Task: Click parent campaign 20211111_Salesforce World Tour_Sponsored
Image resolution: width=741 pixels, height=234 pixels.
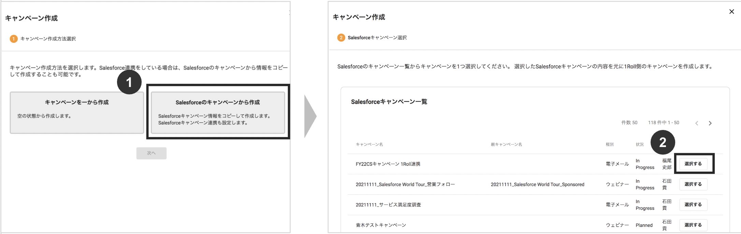Action: 537,185
